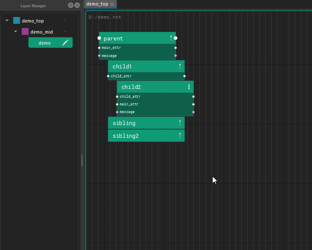This screenshot has height=250, width=312.
Task: Open parent node's three-dot collapse icon
Action: [x=171, y=38]
